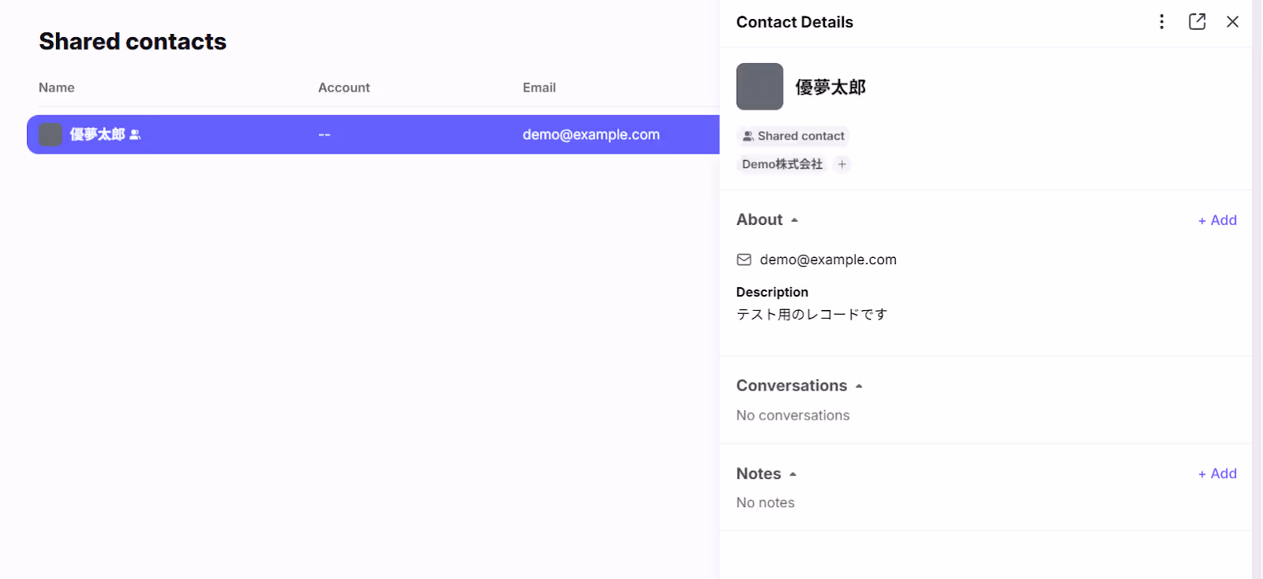The width and height of the screenshot is (1263, 579).
Task: Click description text テスト用のレコードです
Action: pyautogui.click(x=811, y=314)
